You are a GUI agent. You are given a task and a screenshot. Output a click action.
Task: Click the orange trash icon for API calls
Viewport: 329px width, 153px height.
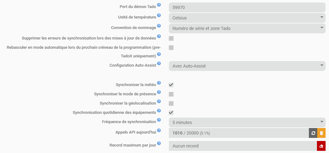(x=322, y=133)
